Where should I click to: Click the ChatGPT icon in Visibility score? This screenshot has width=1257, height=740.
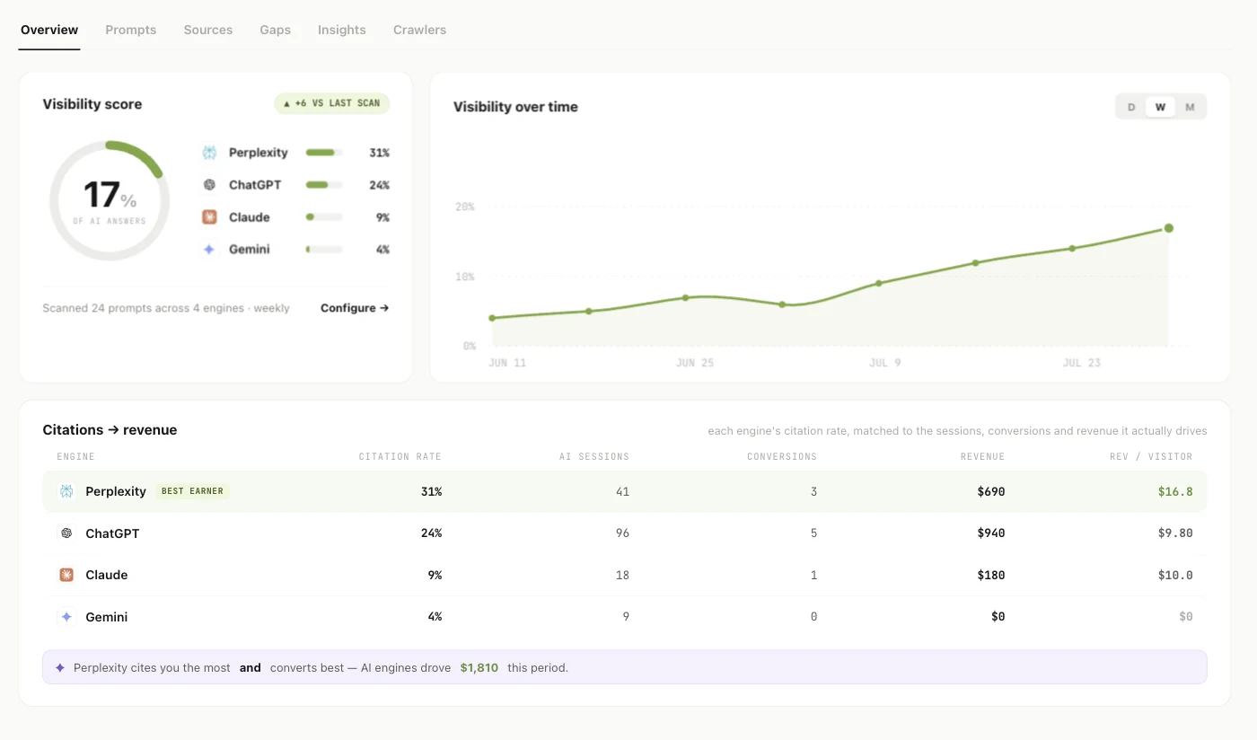209,185
